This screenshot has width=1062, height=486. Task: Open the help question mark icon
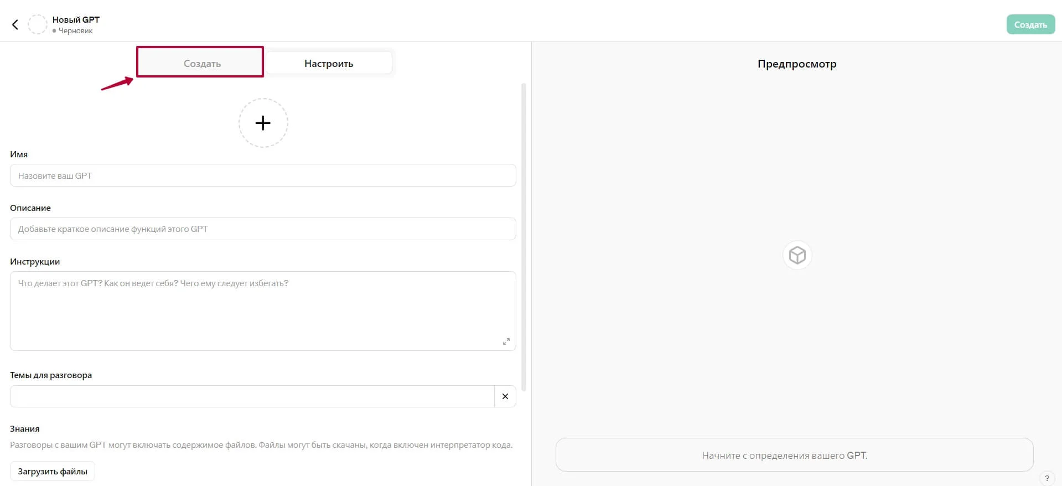point(1047,478)
